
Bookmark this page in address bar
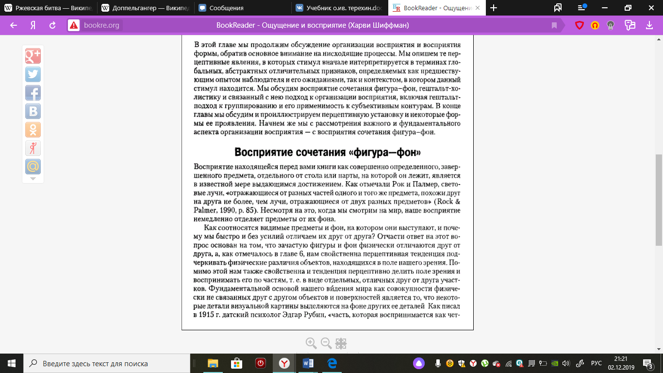tap(554, 25)
